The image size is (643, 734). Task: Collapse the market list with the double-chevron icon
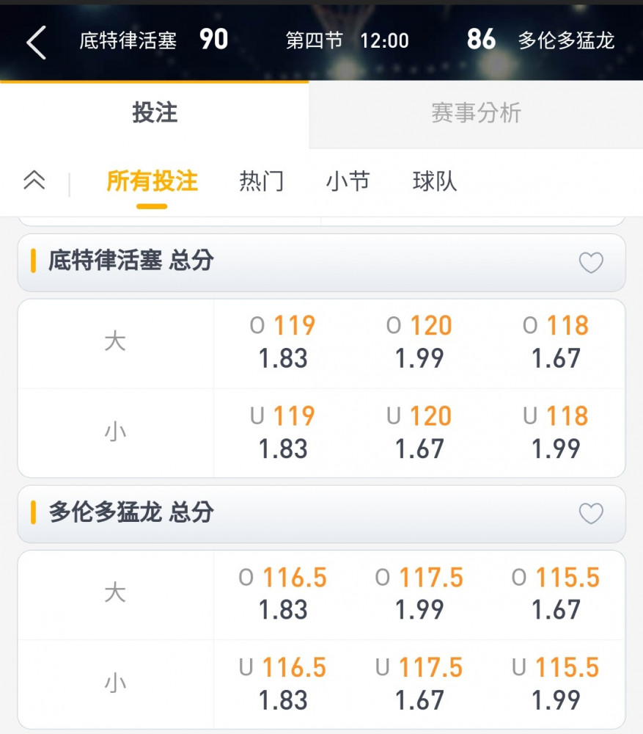(x=34, y=181)
